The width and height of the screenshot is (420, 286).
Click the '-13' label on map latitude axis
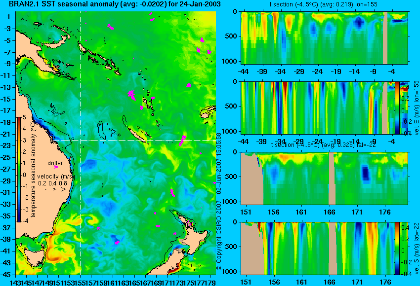[x=5, y=87]
